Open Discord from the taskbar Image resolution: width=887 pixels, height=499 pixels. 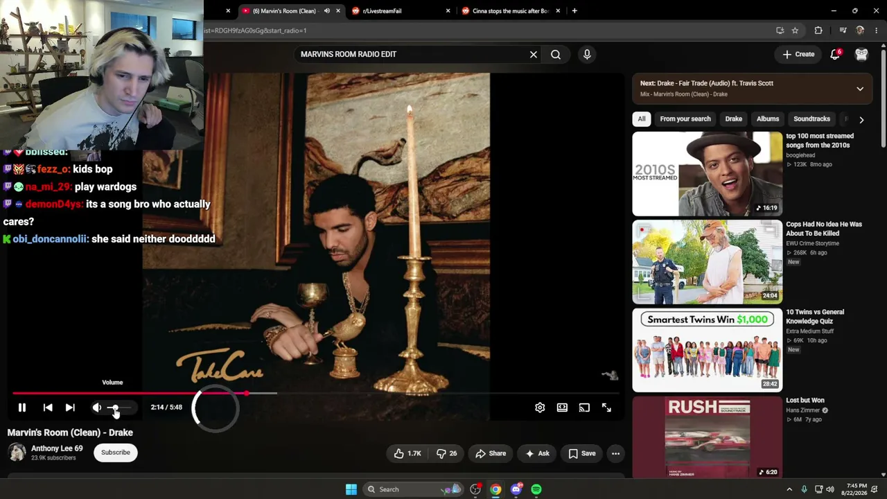pyautogui.click(x=516, y=489)
